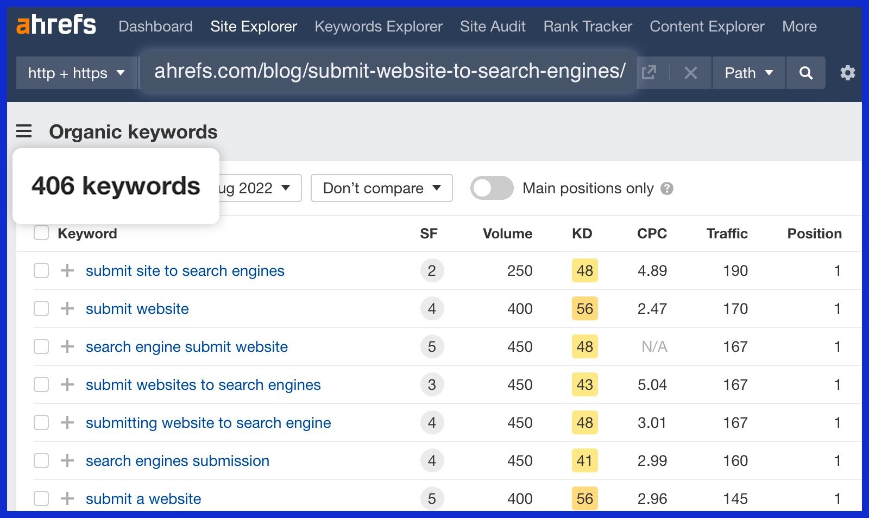The image size is (869, 518).
Task: Open the http + https protocol dropdown
Action: pyautogui.click(x=76, y=72)
